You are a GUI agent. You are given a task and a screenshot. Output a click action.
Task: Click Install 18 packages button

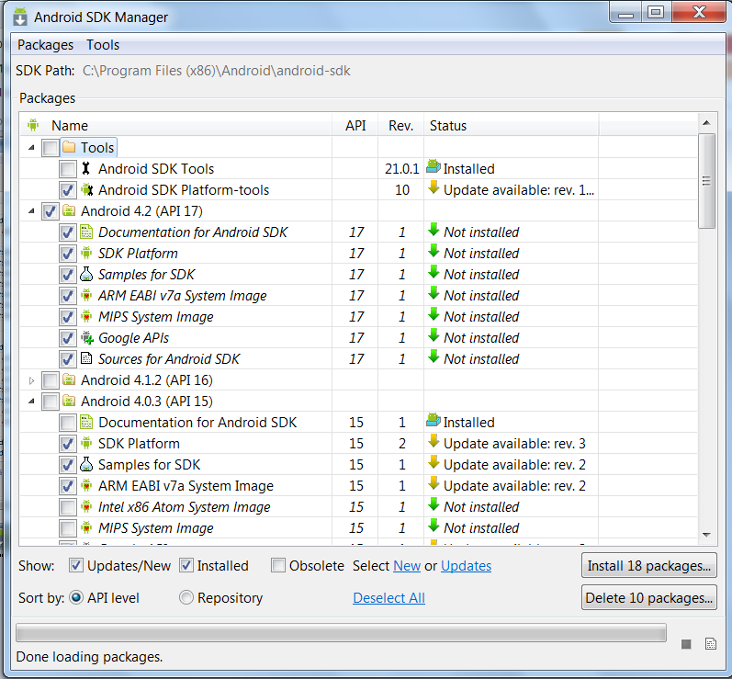pos(649,565)
